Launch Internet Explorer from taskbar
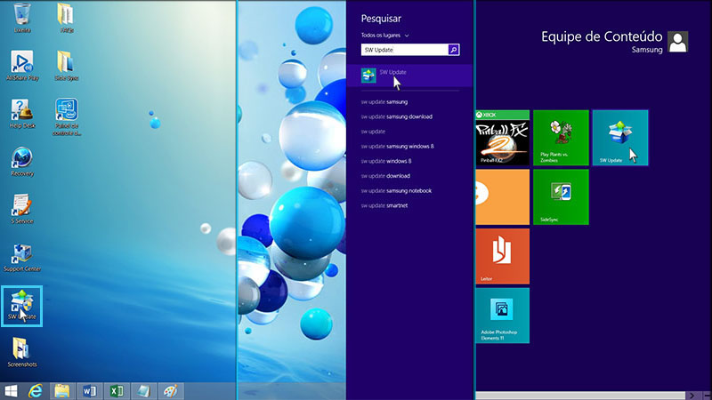The height and width of the screenshot is (400, 712). point(36,391)
